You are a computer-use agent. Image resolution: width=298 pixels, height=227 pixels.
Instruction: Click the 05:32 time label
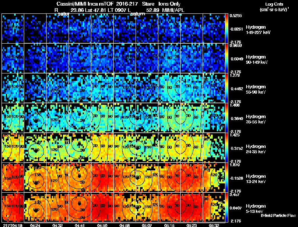[x=214, y=225]
